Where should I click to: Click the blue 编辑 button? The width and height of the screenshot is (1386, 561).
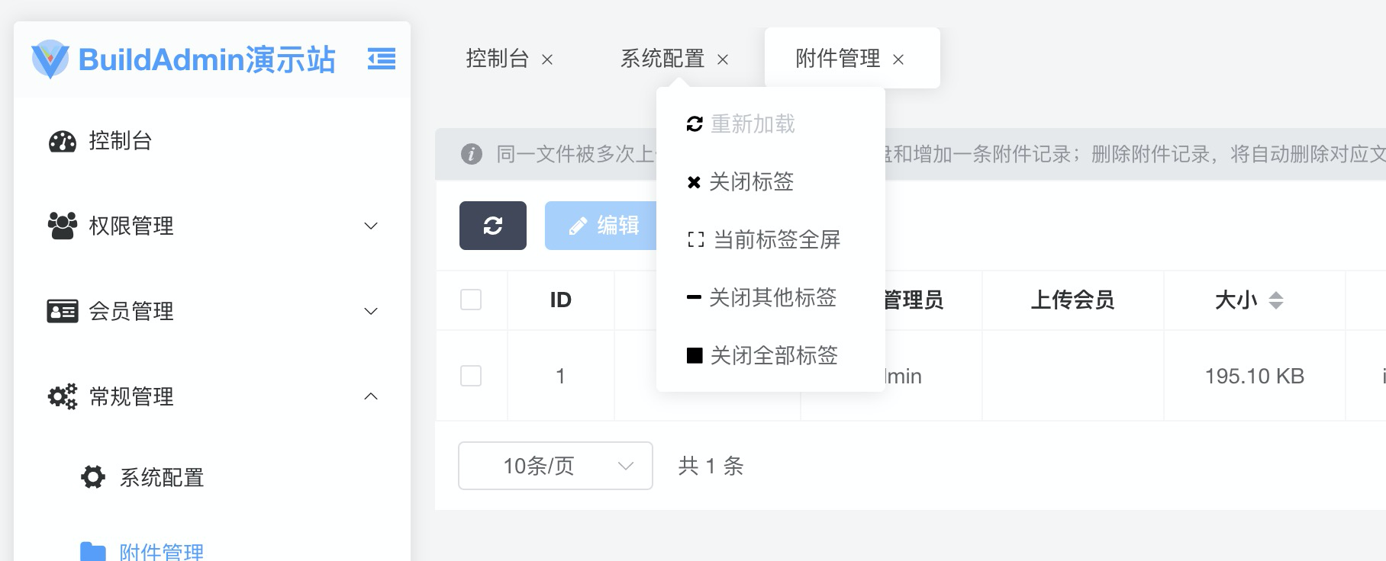pos(602,226)
